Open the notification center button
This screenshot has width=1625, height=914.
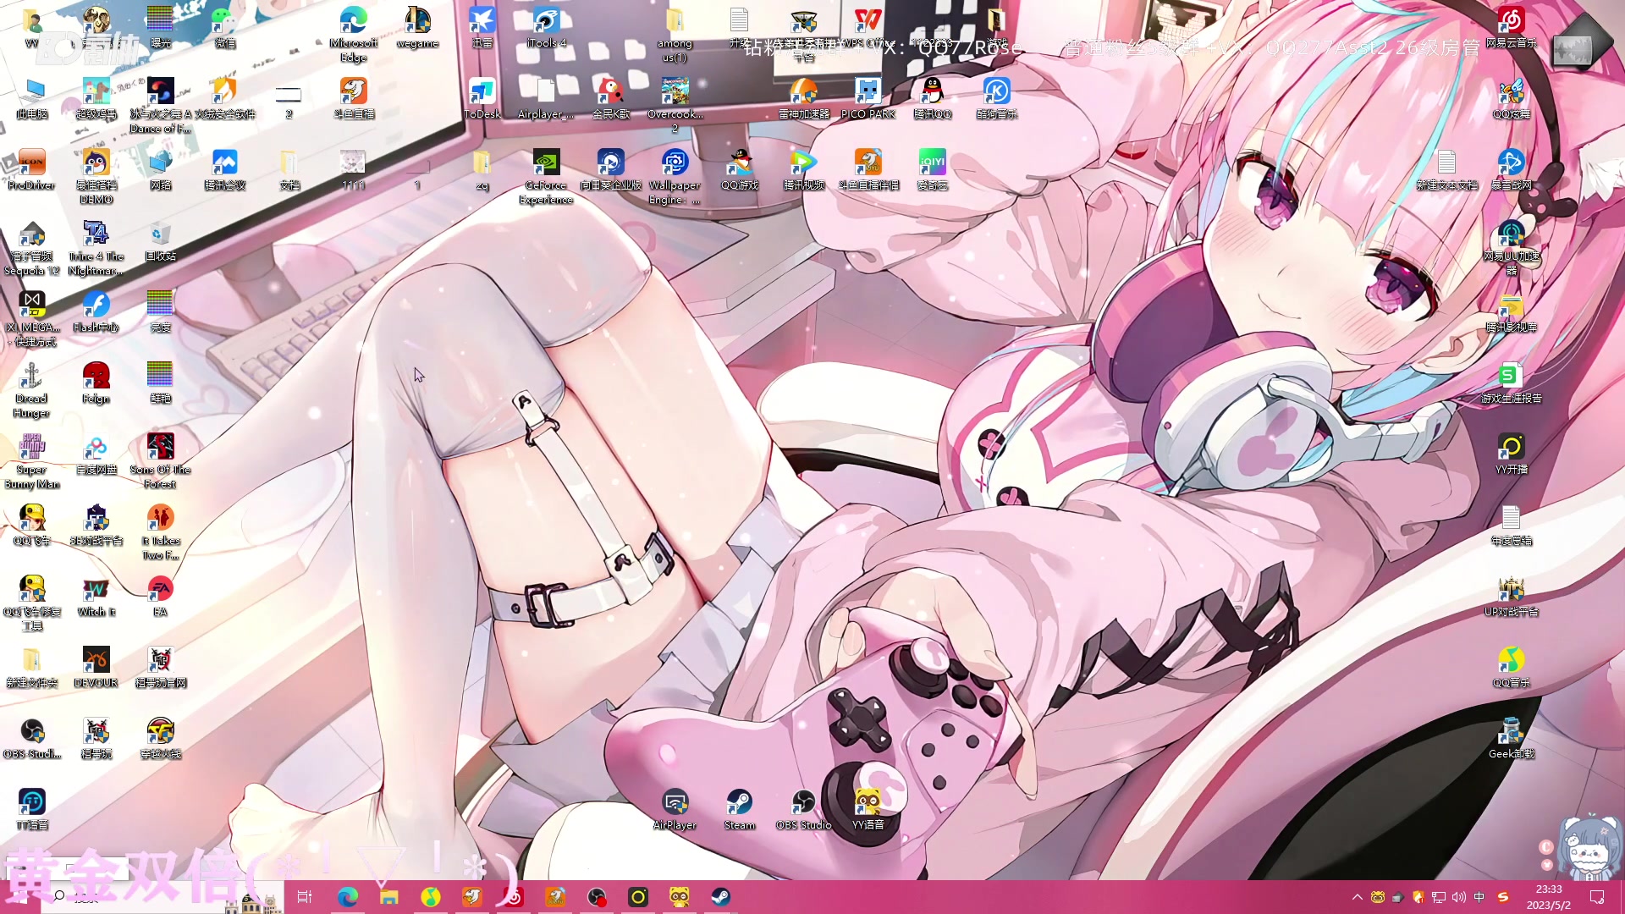(1597, 896)
